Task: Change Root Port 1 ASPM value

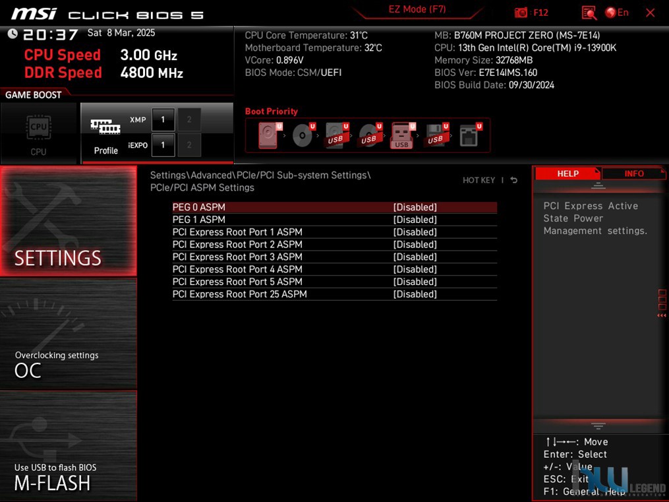Action: pyautogui.click(x=415, y=232)
